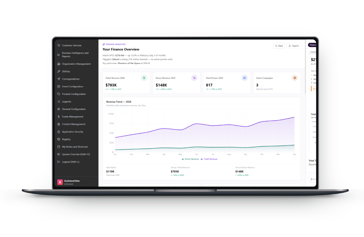Image resolution: width=364 pixels, height=237 pixels.
Task: Toggle Dark mode
Action: [279, 46]
